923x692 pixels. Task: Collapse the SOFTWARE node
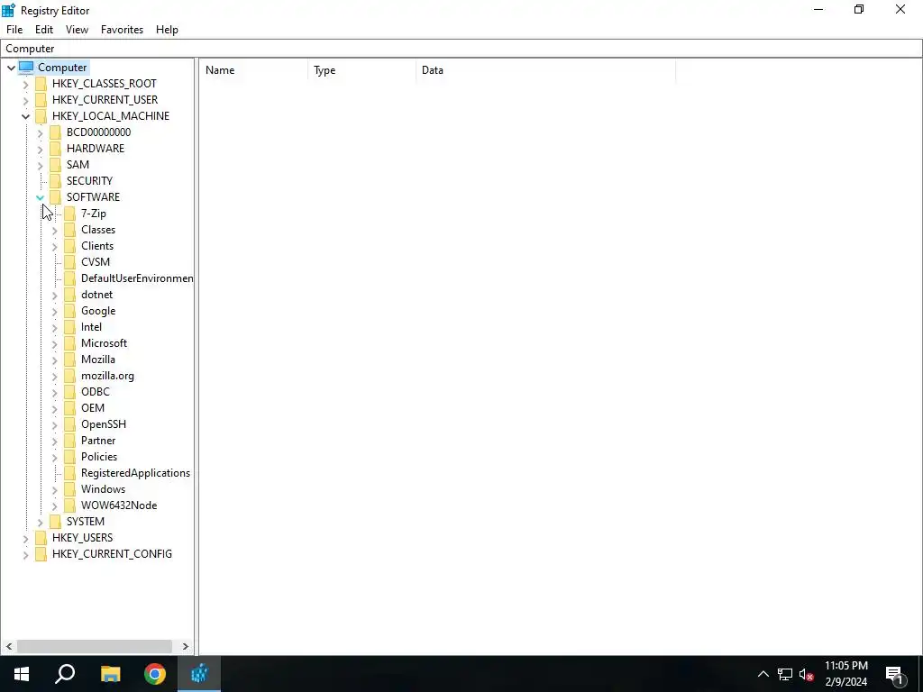(x=40, y=197)
